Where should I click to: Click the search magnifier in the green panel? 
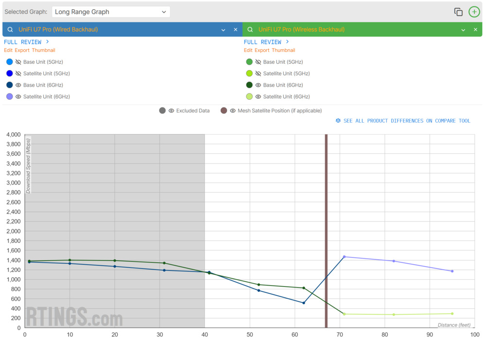[250, 29]
